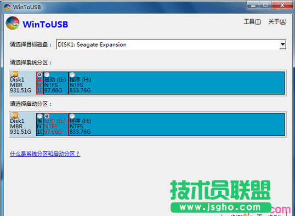
Task: Select 程序 (H:) radio in boot partition row
Action: point(72,116)
